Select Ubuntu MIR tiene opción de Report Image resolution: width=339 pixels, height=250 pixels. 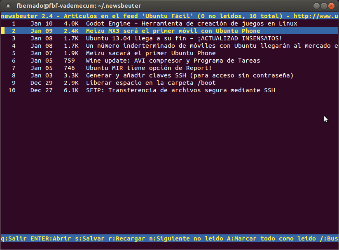coord(170,68)
